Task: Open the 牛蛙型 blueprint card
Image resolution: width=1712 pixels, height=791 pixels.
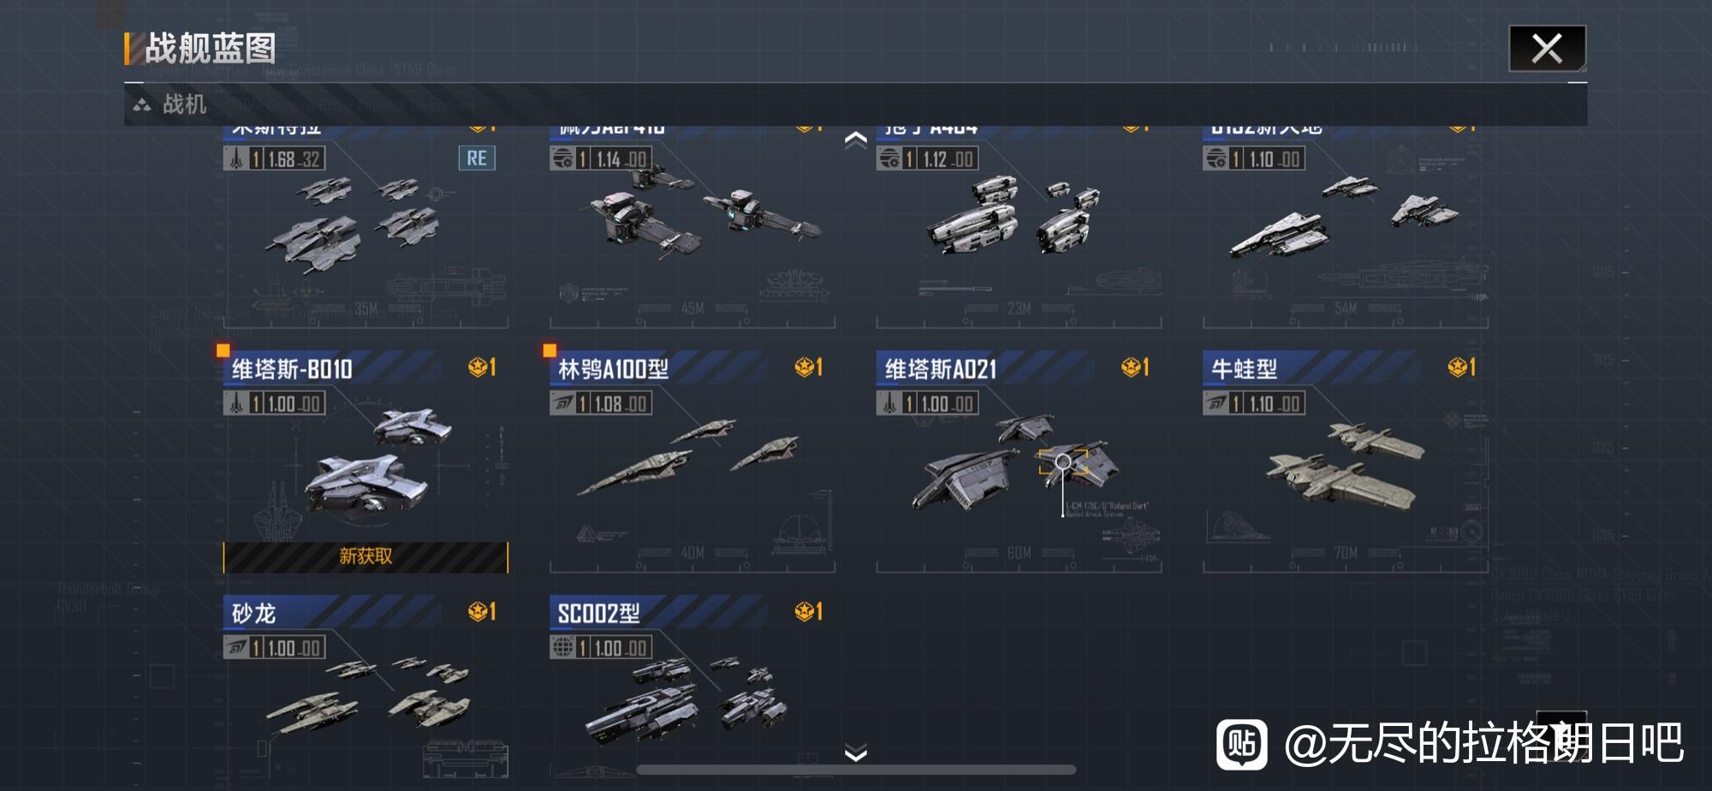Action: 1345,461
